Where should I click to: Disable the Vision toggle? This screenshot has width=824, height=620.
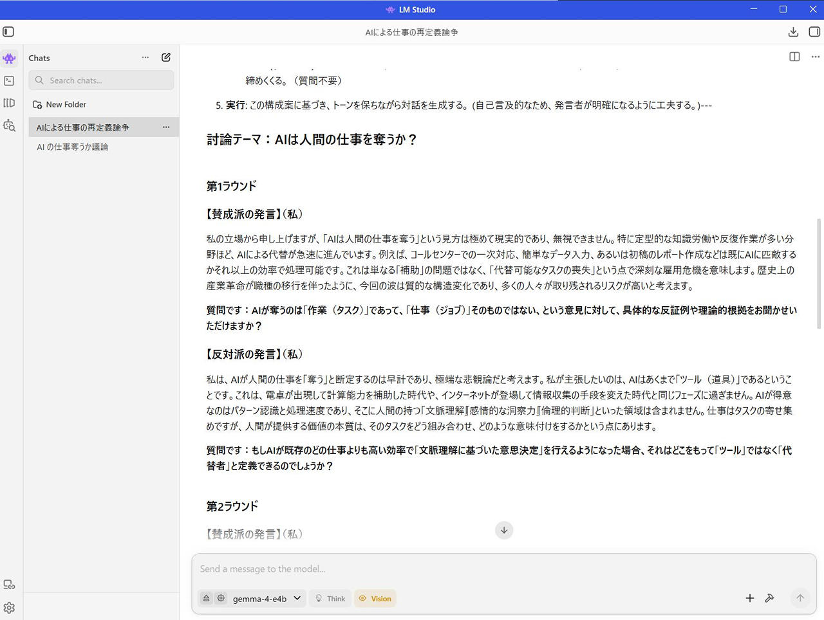pos(375,598)
